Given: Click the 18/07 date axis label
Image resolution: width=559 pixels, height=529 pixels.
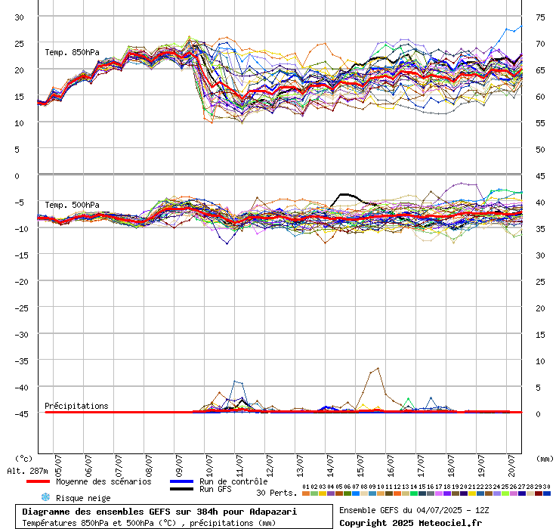Looking at the screenshot, I should [x=451, y=466].
